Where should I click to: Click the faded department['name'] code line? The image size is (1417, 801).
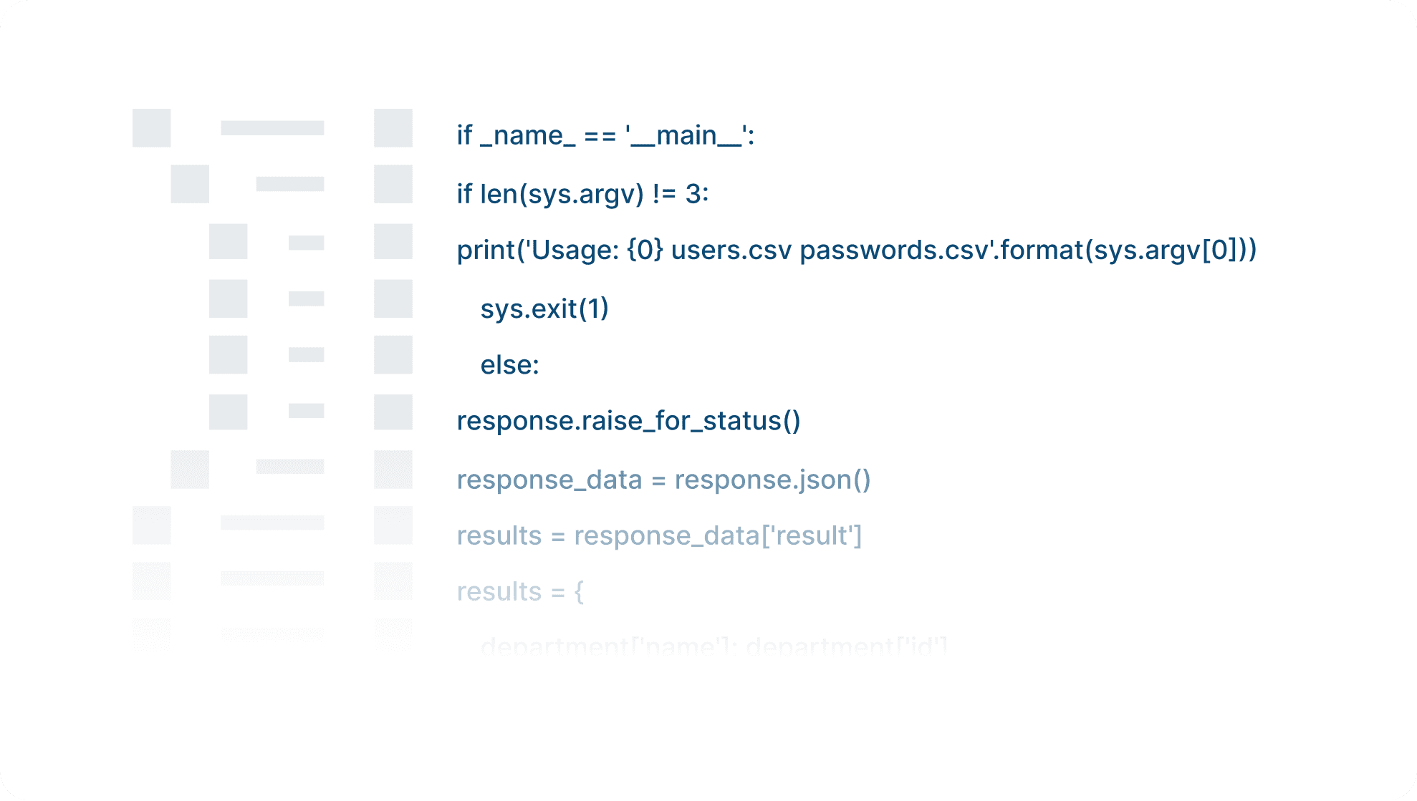pyautogui.click(x=714, y=646)
